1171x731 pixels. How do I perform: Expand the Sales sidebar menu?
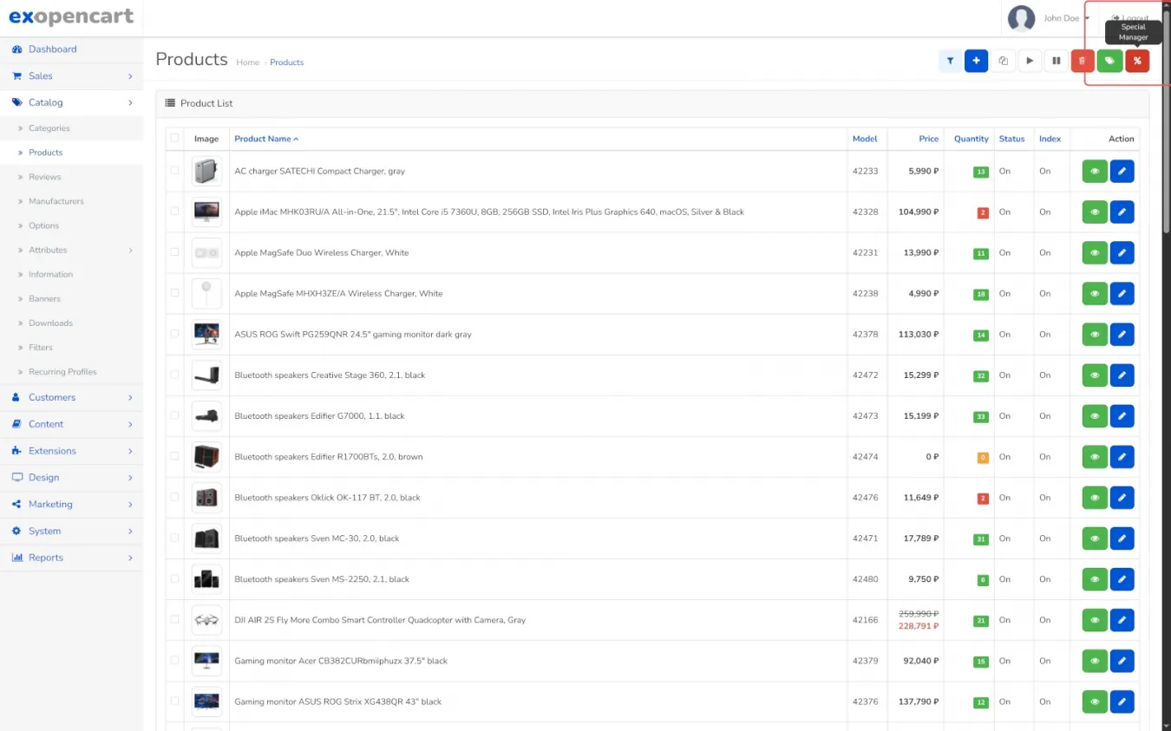[71, 76]
